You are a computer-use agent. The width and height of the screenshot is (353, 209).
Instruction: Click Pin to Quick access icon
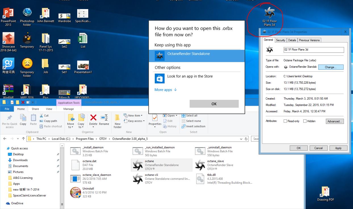click(10, 121)
